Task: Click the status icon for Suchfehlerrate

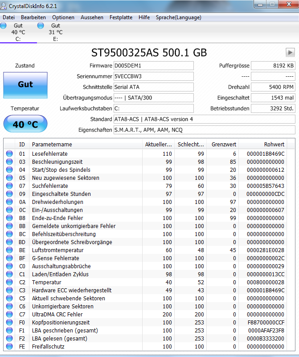Action: pyautogui.click(x=9, y=186)
